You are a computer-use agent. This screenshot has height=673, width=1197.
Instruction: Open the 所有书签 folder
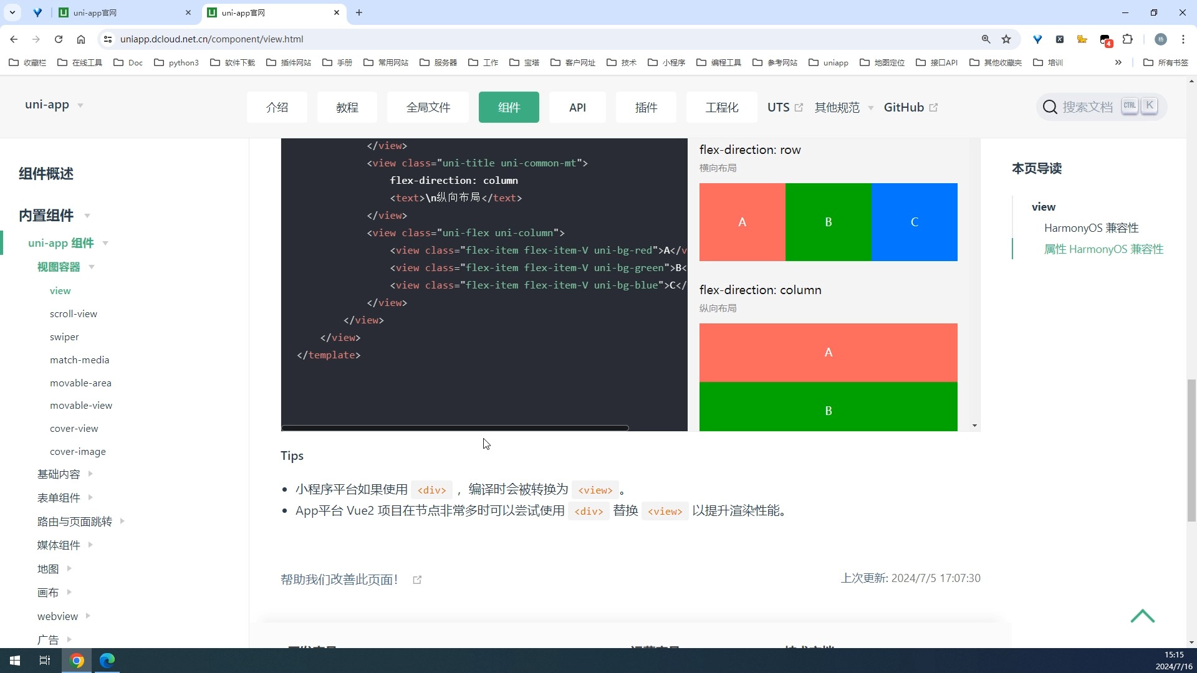point(1166,62)
